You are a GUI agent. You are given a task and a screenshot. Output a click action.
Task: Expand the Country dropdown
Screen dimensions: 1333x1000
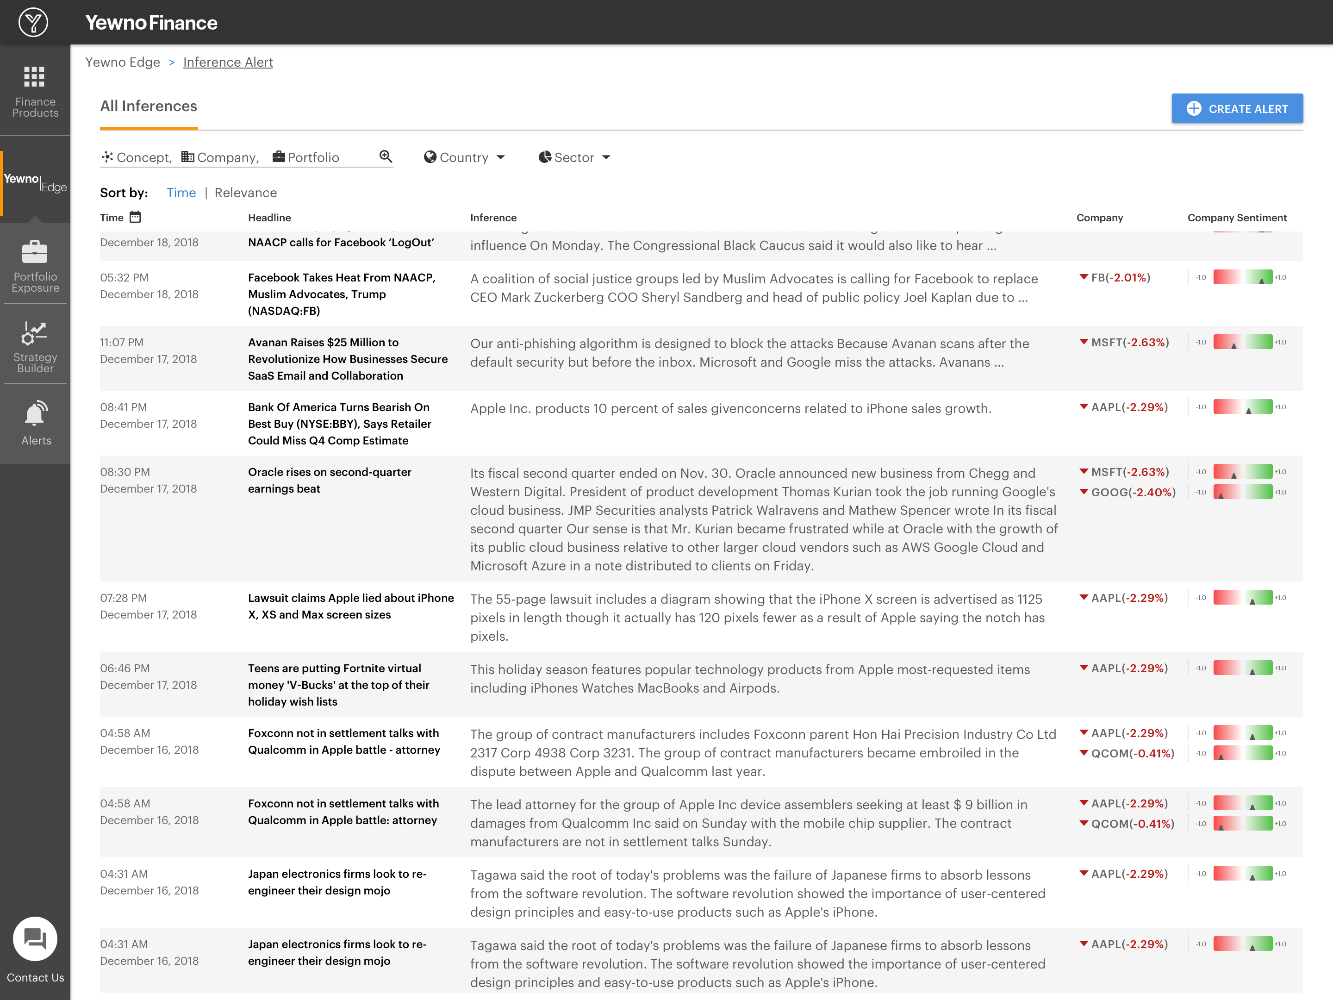click(465, 157)
